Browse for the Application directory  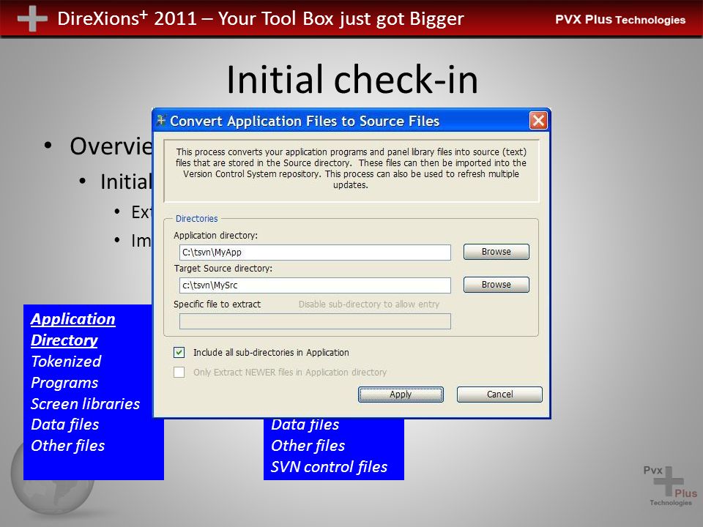(496, 252)
